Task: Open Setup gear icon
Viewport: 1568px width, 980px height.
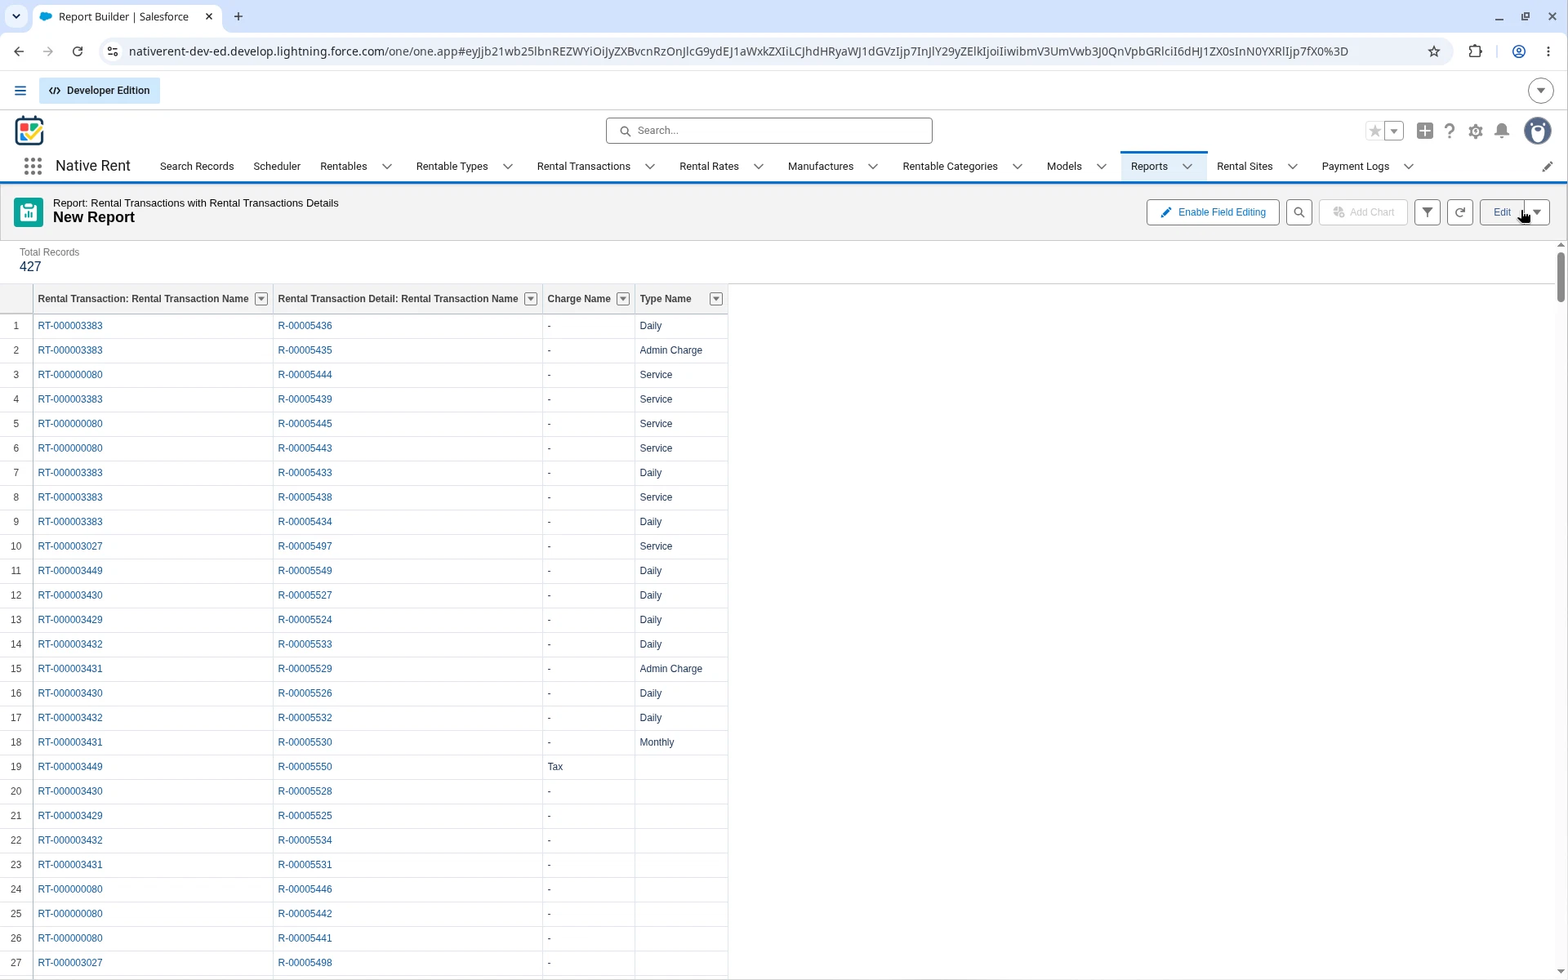Action: [x=1476, y=131]
